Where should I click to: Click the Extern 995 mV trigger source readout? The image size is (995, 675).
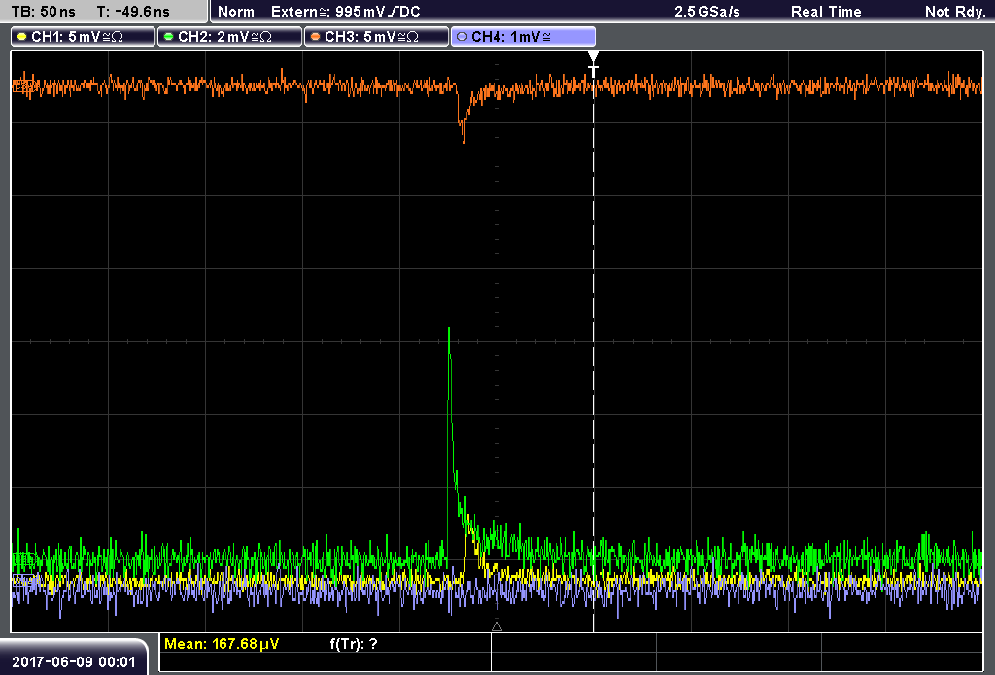point(345,12)
